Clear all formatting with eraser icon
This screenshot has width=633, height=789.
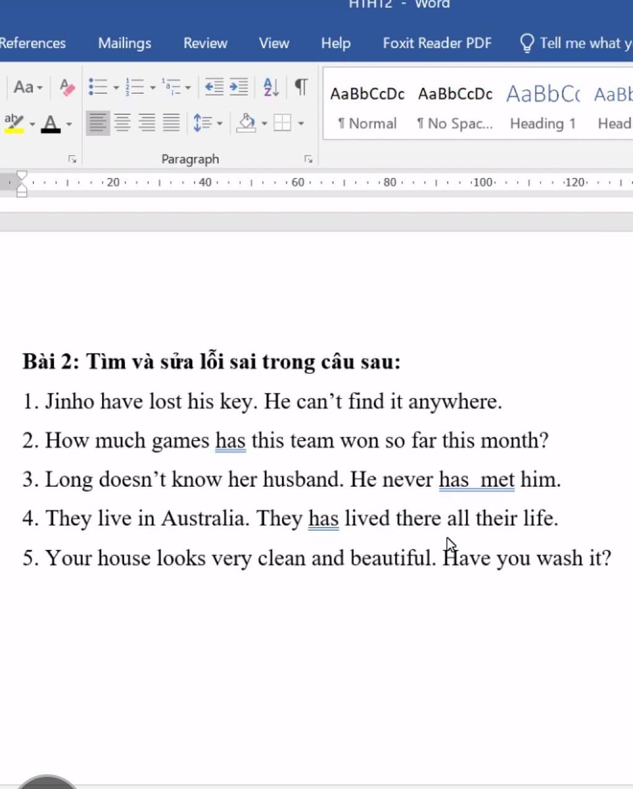(67, 87)
